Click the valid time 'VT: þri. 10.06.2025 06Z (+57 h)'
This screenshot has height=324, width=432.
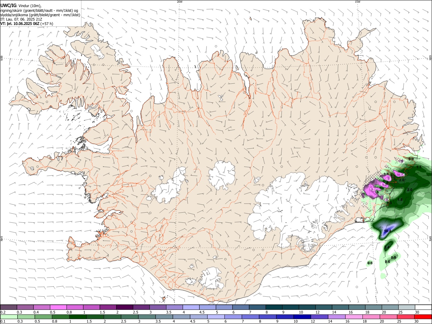(27, 24)
